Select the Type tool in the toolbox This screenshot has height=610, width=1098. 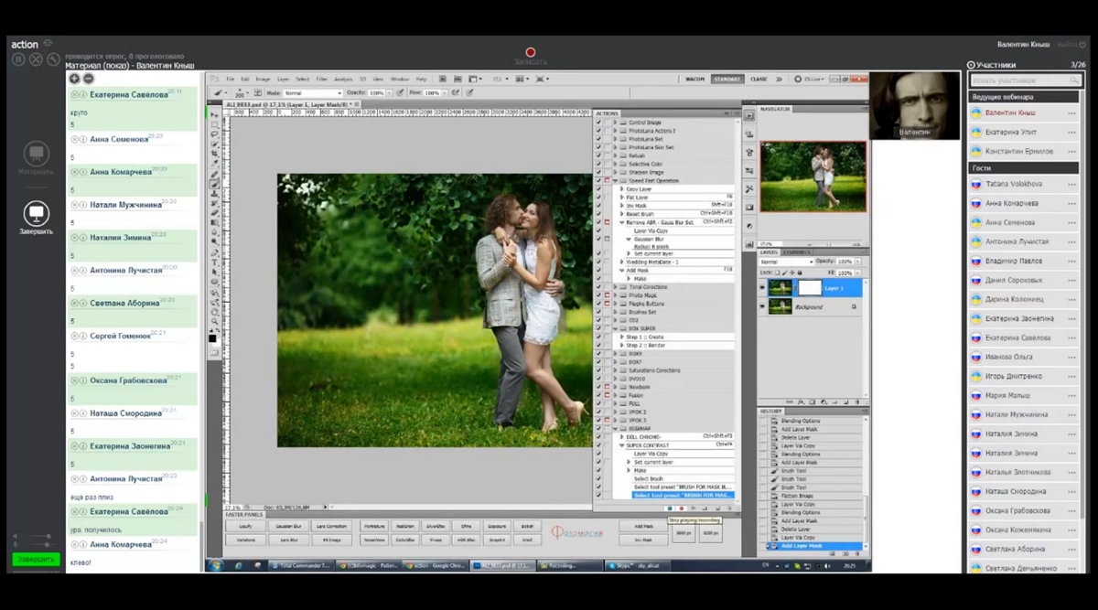(x=215, y=262)
